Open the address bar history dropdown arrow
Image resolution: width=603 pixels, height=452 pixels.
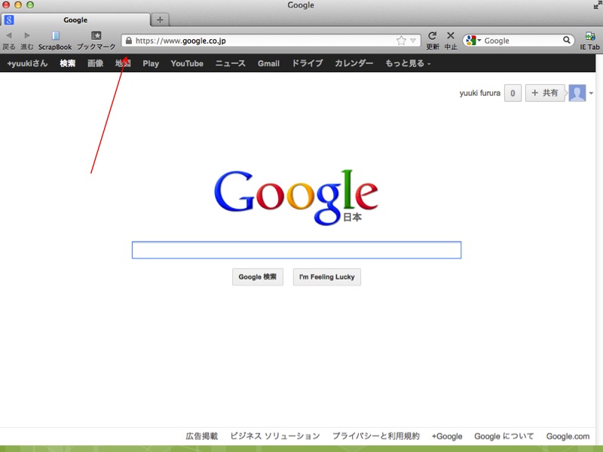pos(413,41)
